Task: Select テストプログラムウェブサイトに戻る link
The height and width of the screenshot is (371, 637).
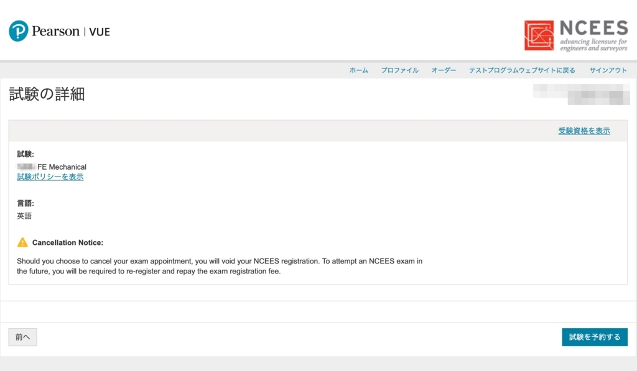Action: (522, 70)
